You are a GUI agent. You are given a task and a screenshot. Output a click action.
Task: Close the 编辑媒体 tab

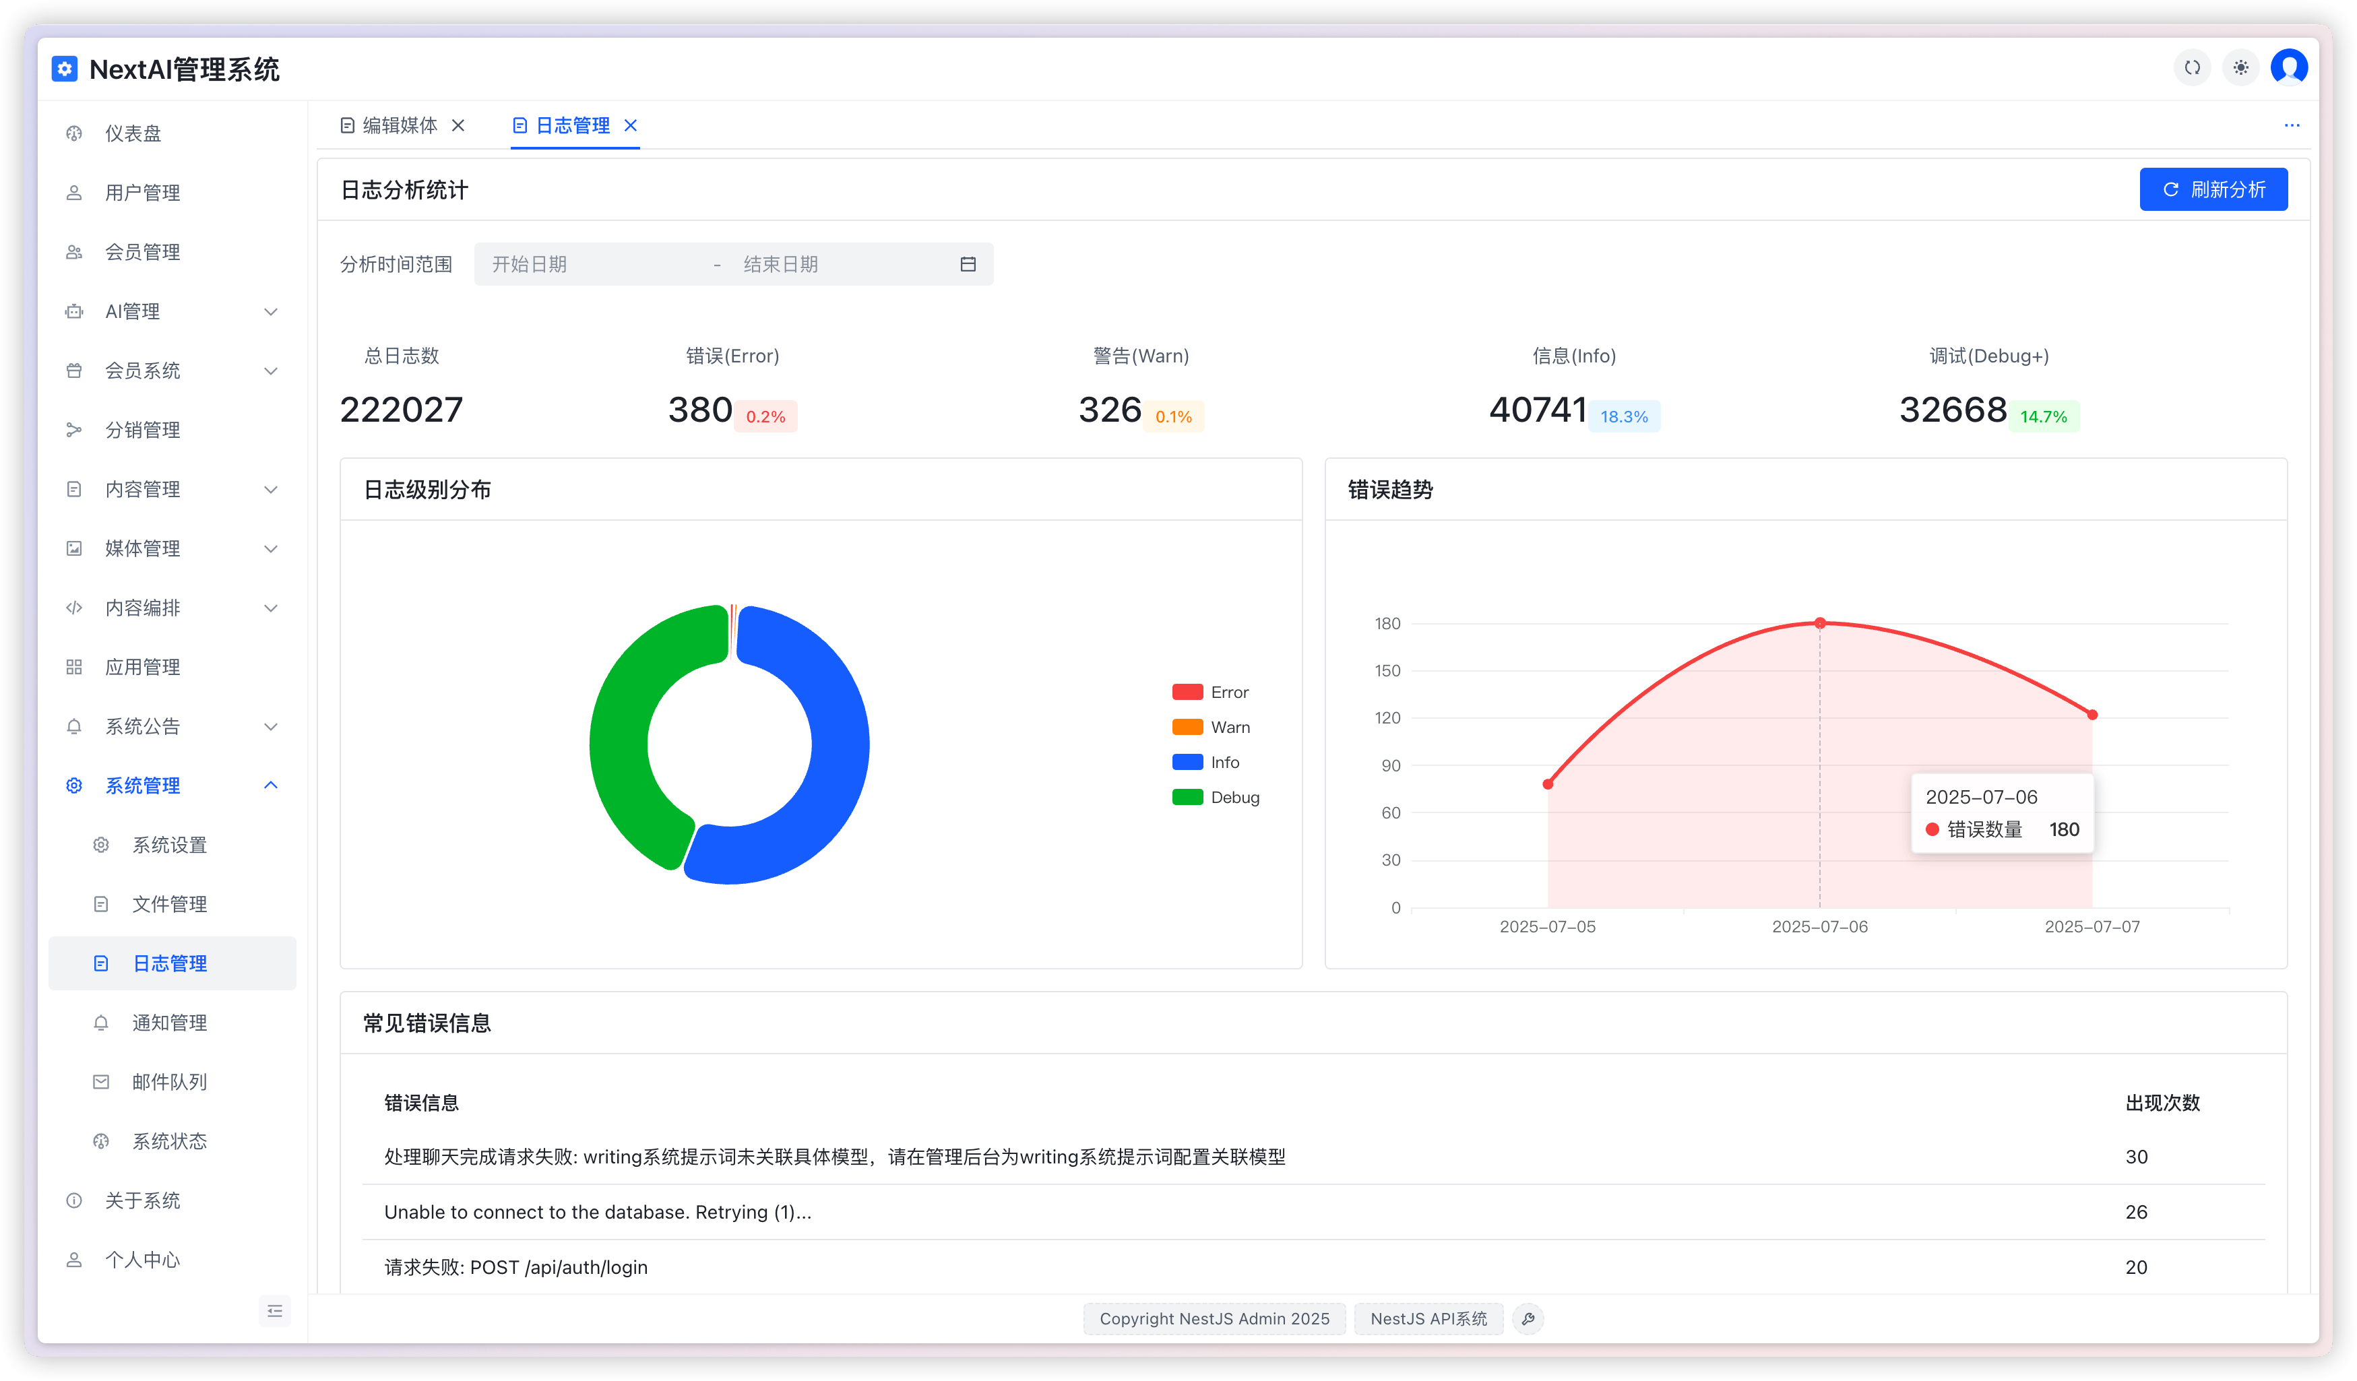pos(458,125)
